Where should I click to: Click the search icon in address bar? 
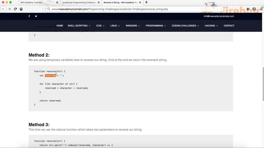point(49,9)
